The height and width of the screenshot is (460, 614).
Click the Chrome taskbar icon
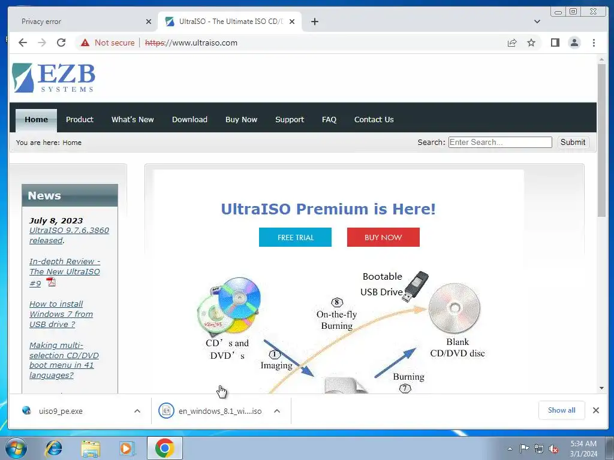tap(164, 448)
